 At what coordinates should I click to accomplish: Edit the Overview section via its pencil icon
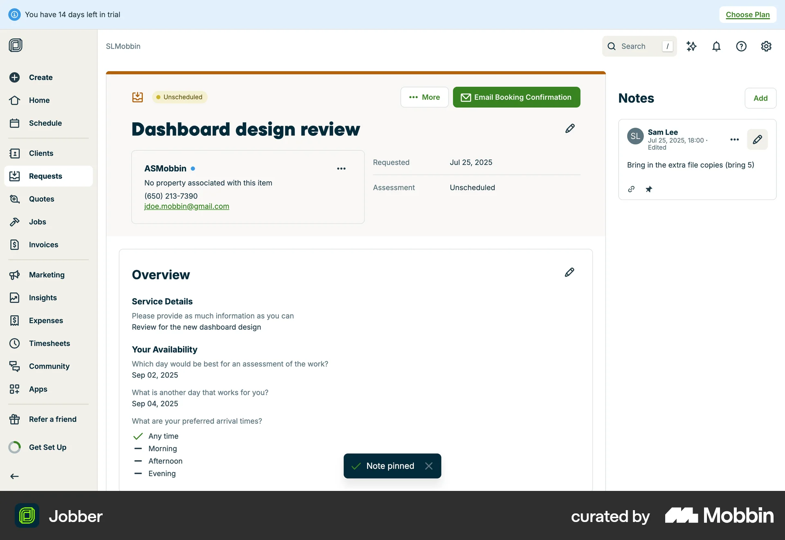coord(569,272)
